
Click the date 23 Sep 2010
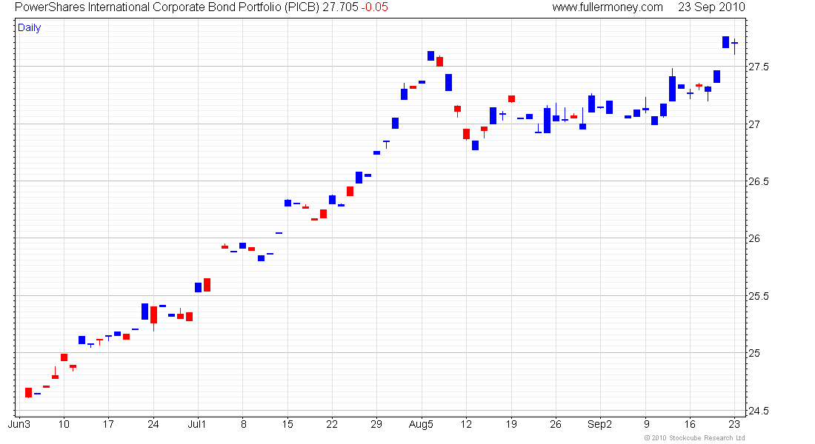pyautogui.click(x=711, y=7)
